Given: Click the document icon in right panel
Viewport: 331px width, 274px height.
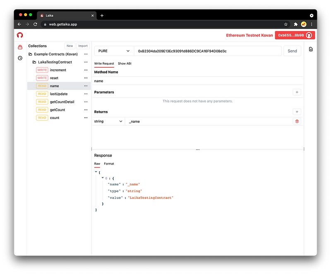Looking at the screenshot, I should [311, 49].
